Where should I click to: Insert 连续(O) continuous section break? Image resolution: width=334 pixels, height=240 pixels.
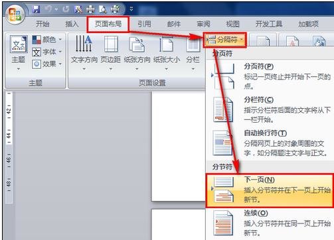(270, 223)
